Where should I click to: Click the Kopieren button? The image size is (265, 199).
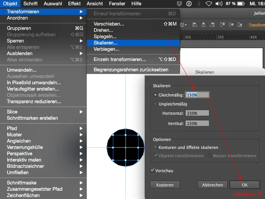click(x=165, y=185)
